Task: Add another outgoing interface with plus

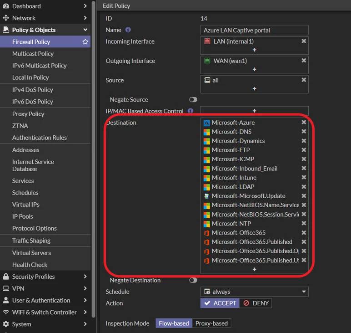Action: click(255, 69)
